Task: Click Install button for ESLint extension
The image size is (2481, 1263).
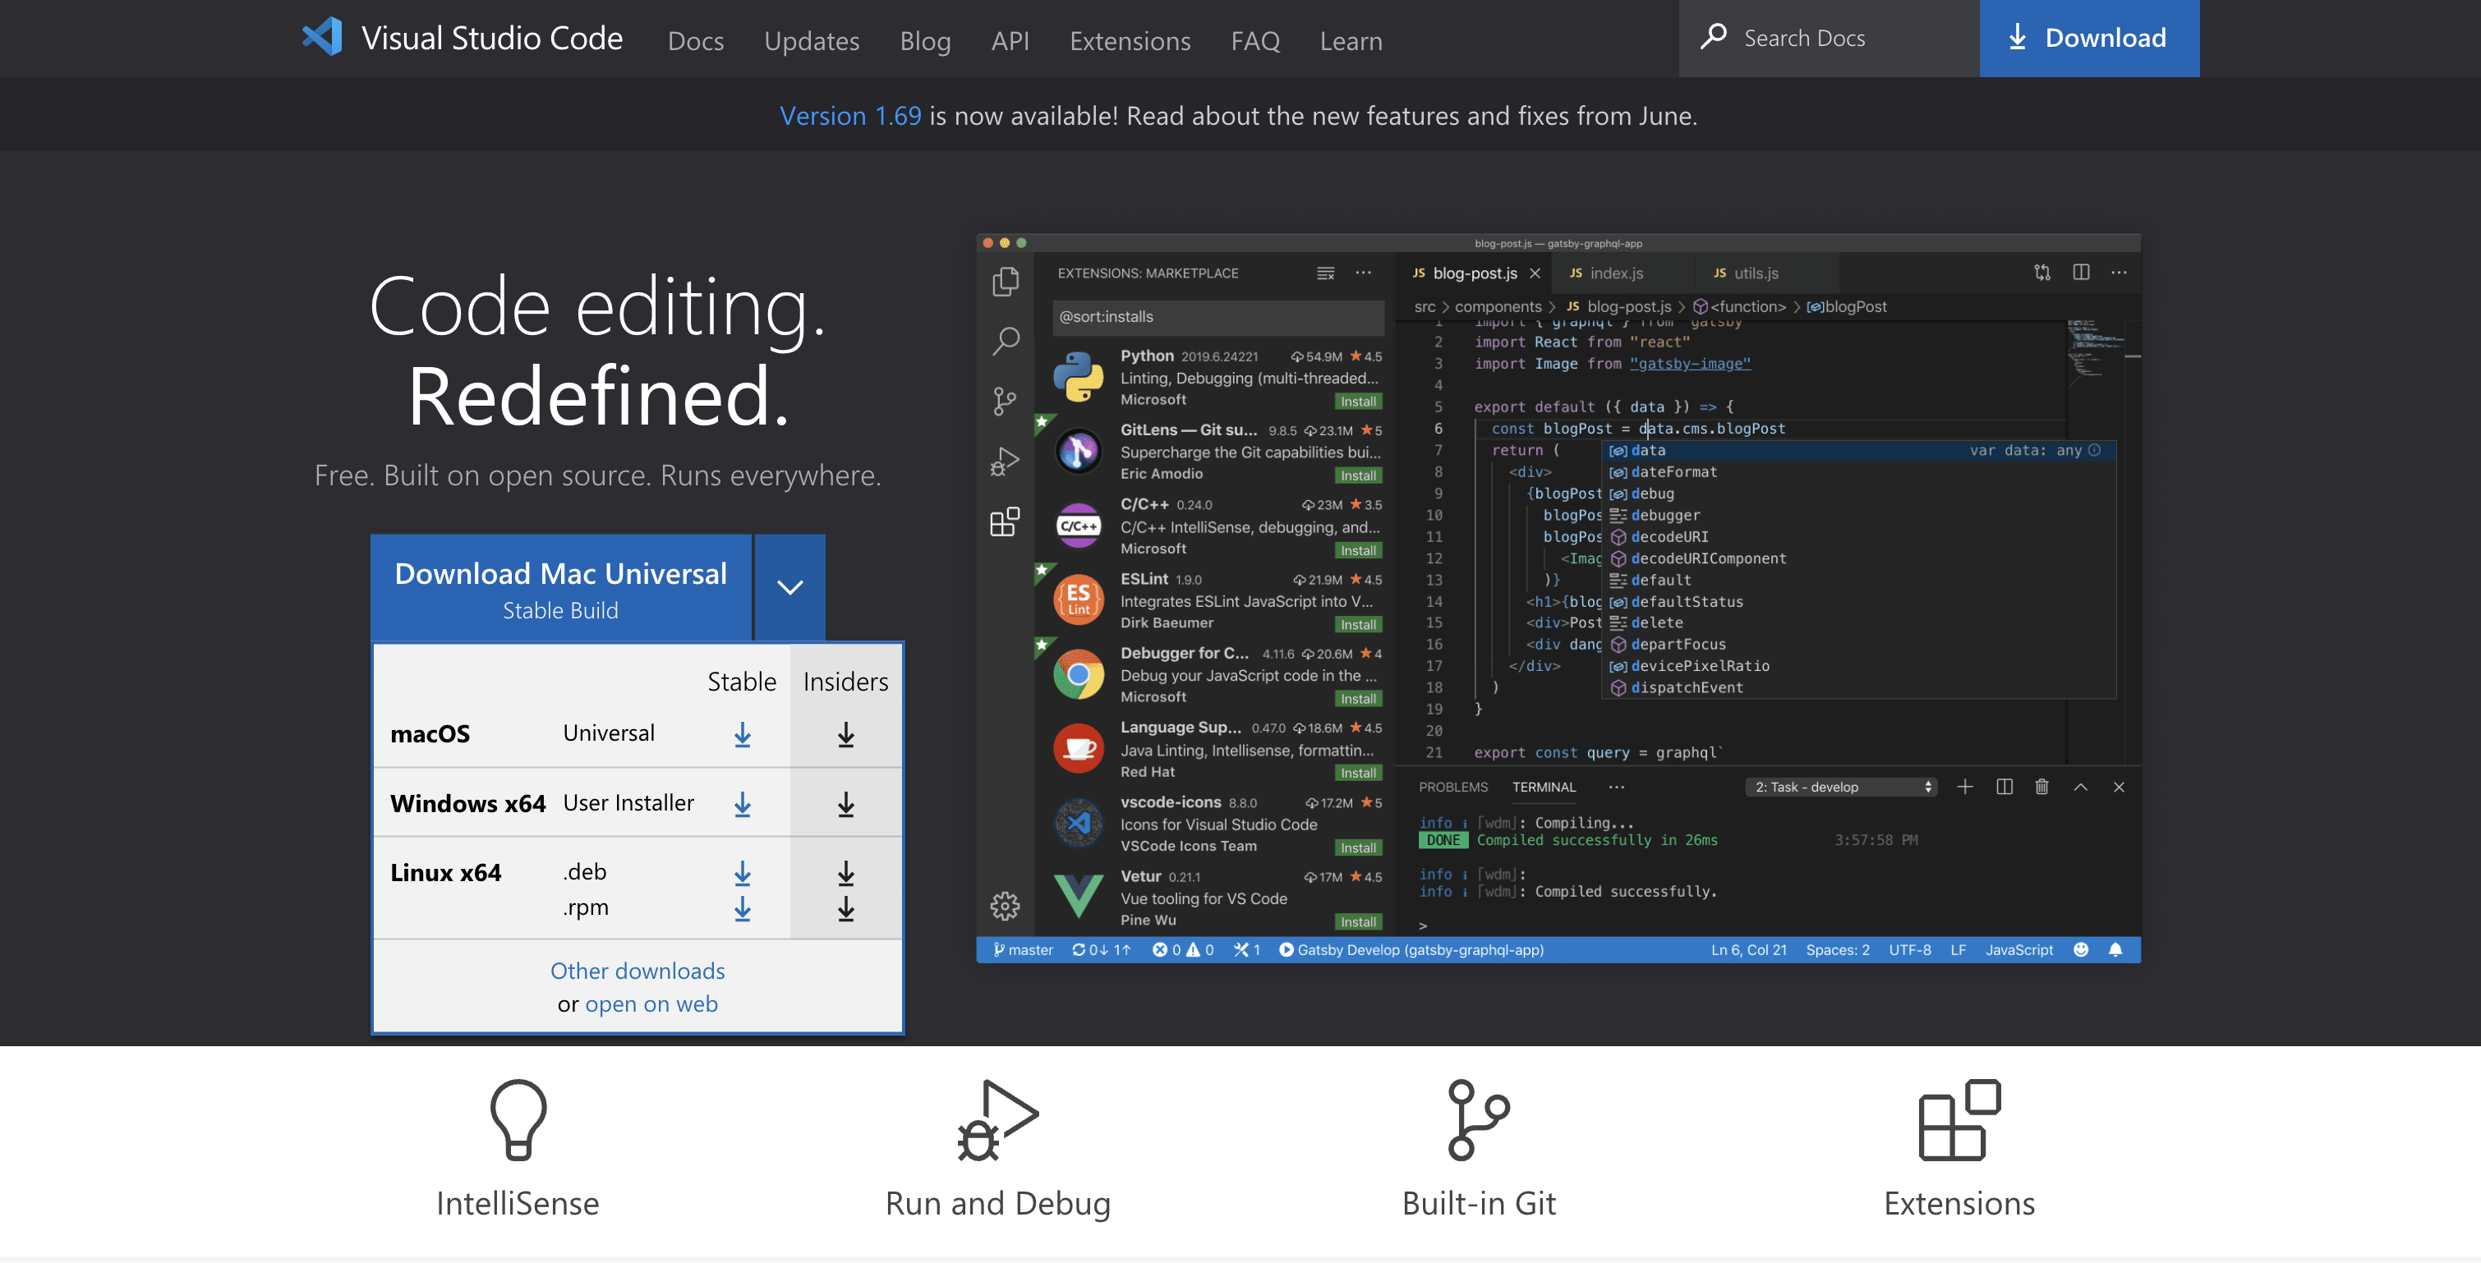Action: (1358, 625)
